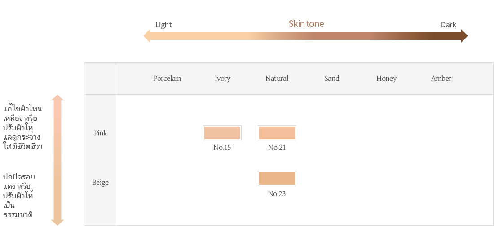Click the Beige row label
The width and height of the screenshot is (494, 227).
click(101, 183)
